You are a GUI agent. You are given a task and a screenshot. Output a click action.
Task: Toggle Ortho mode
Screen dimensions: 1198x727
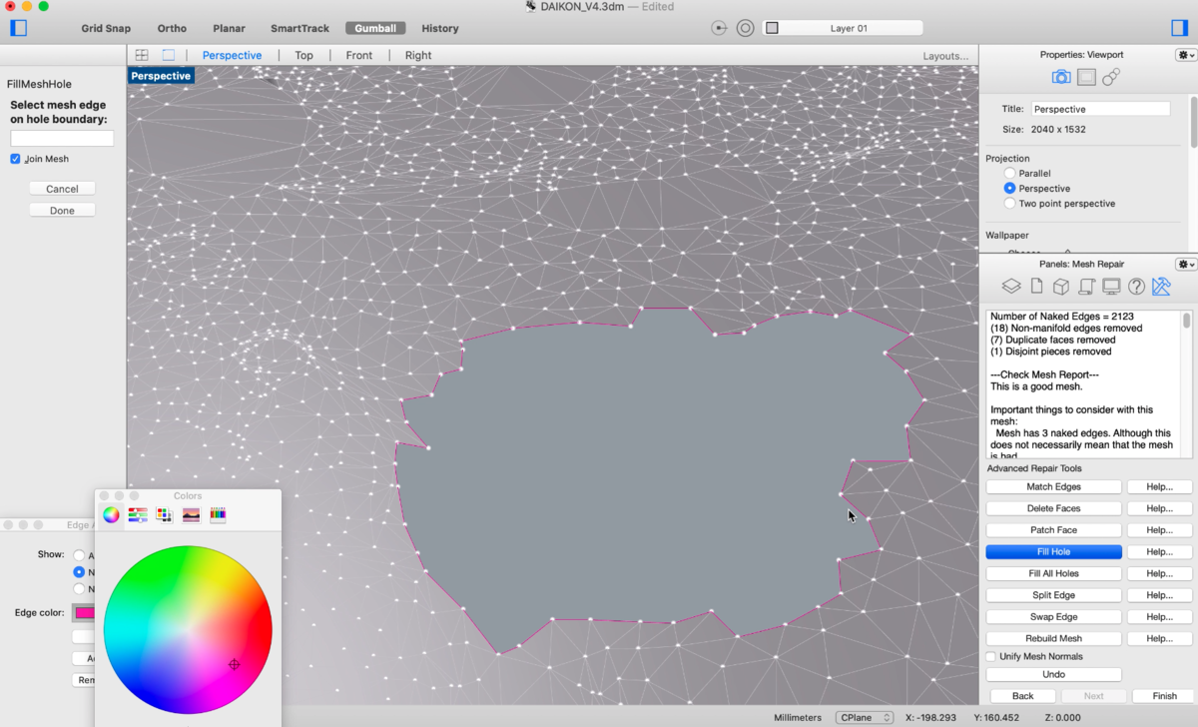pos(172,28)
